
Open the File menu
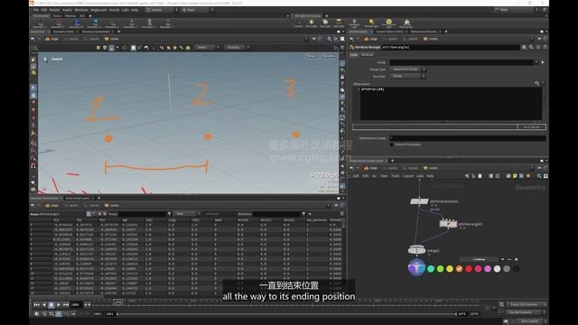(36, 10)
